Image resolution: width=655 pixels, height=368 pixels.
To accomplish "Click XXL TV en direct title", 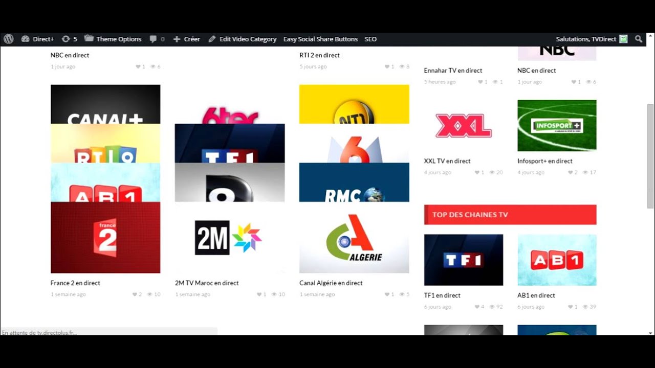I will 447,161.
